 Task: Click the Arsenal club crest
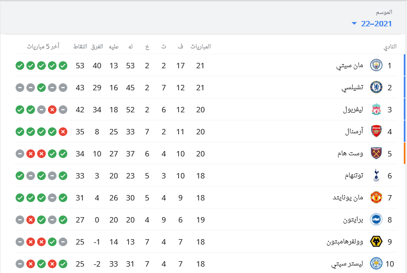coord(376,132)
